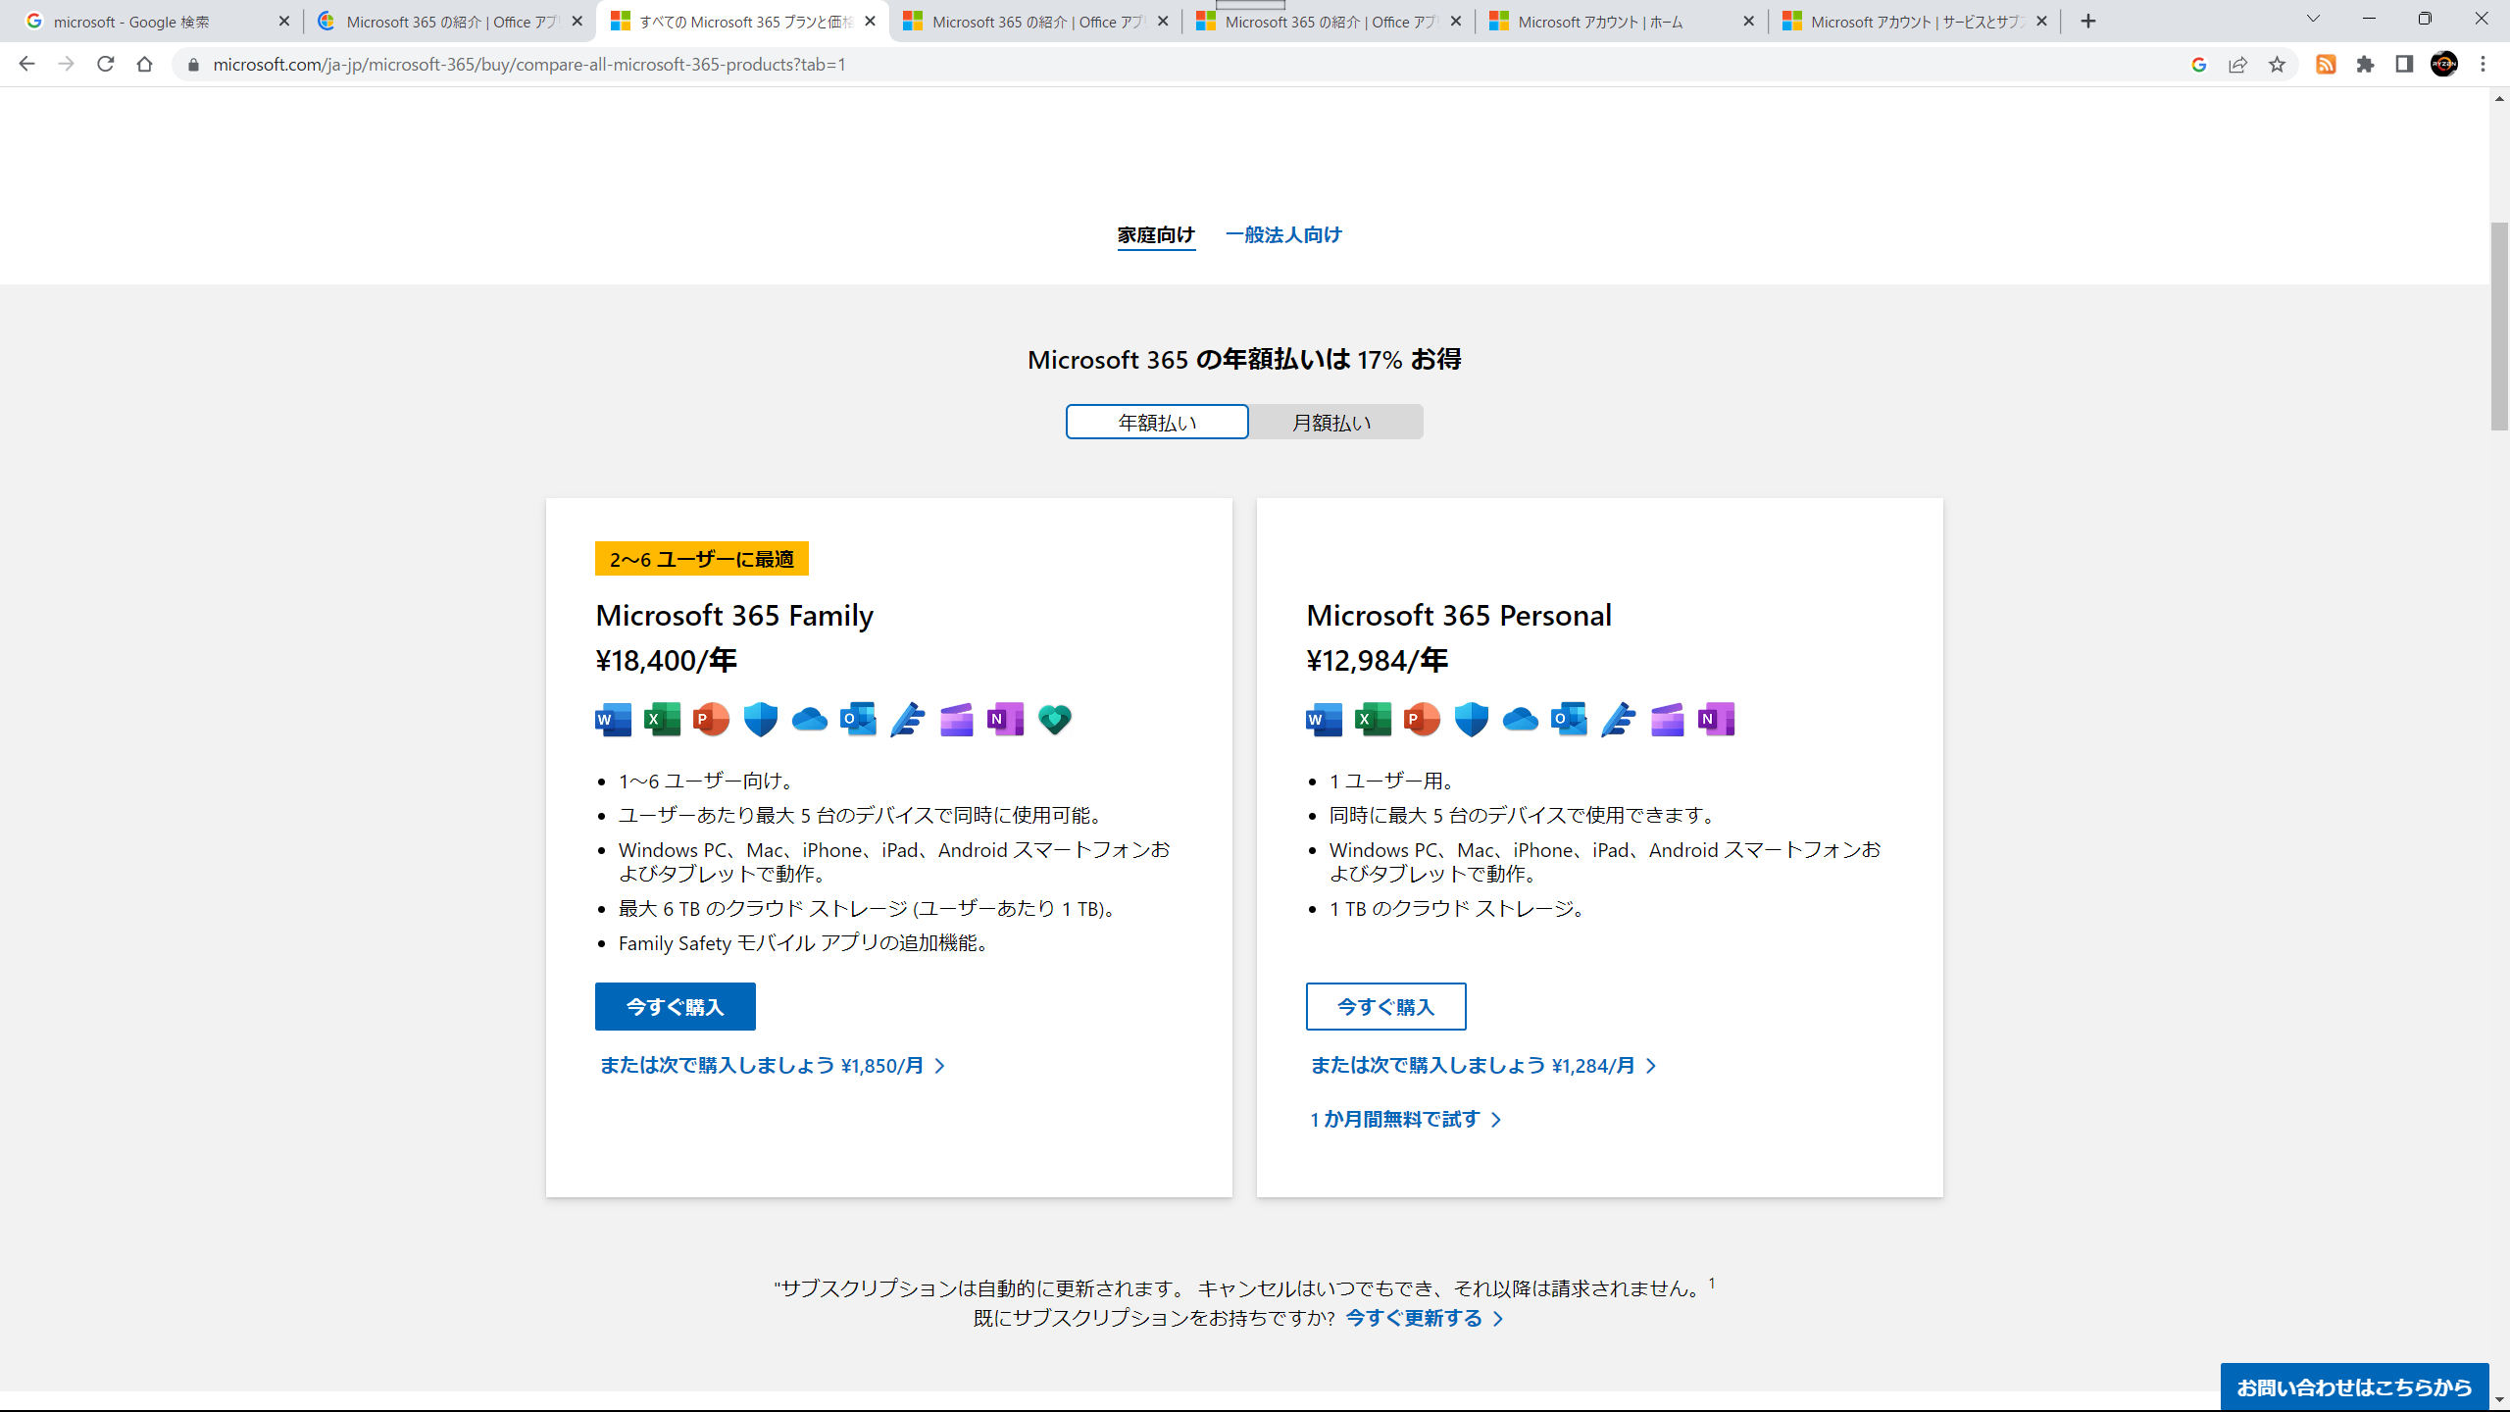Click the Defender shield icon in Family plan

[761, 720]
